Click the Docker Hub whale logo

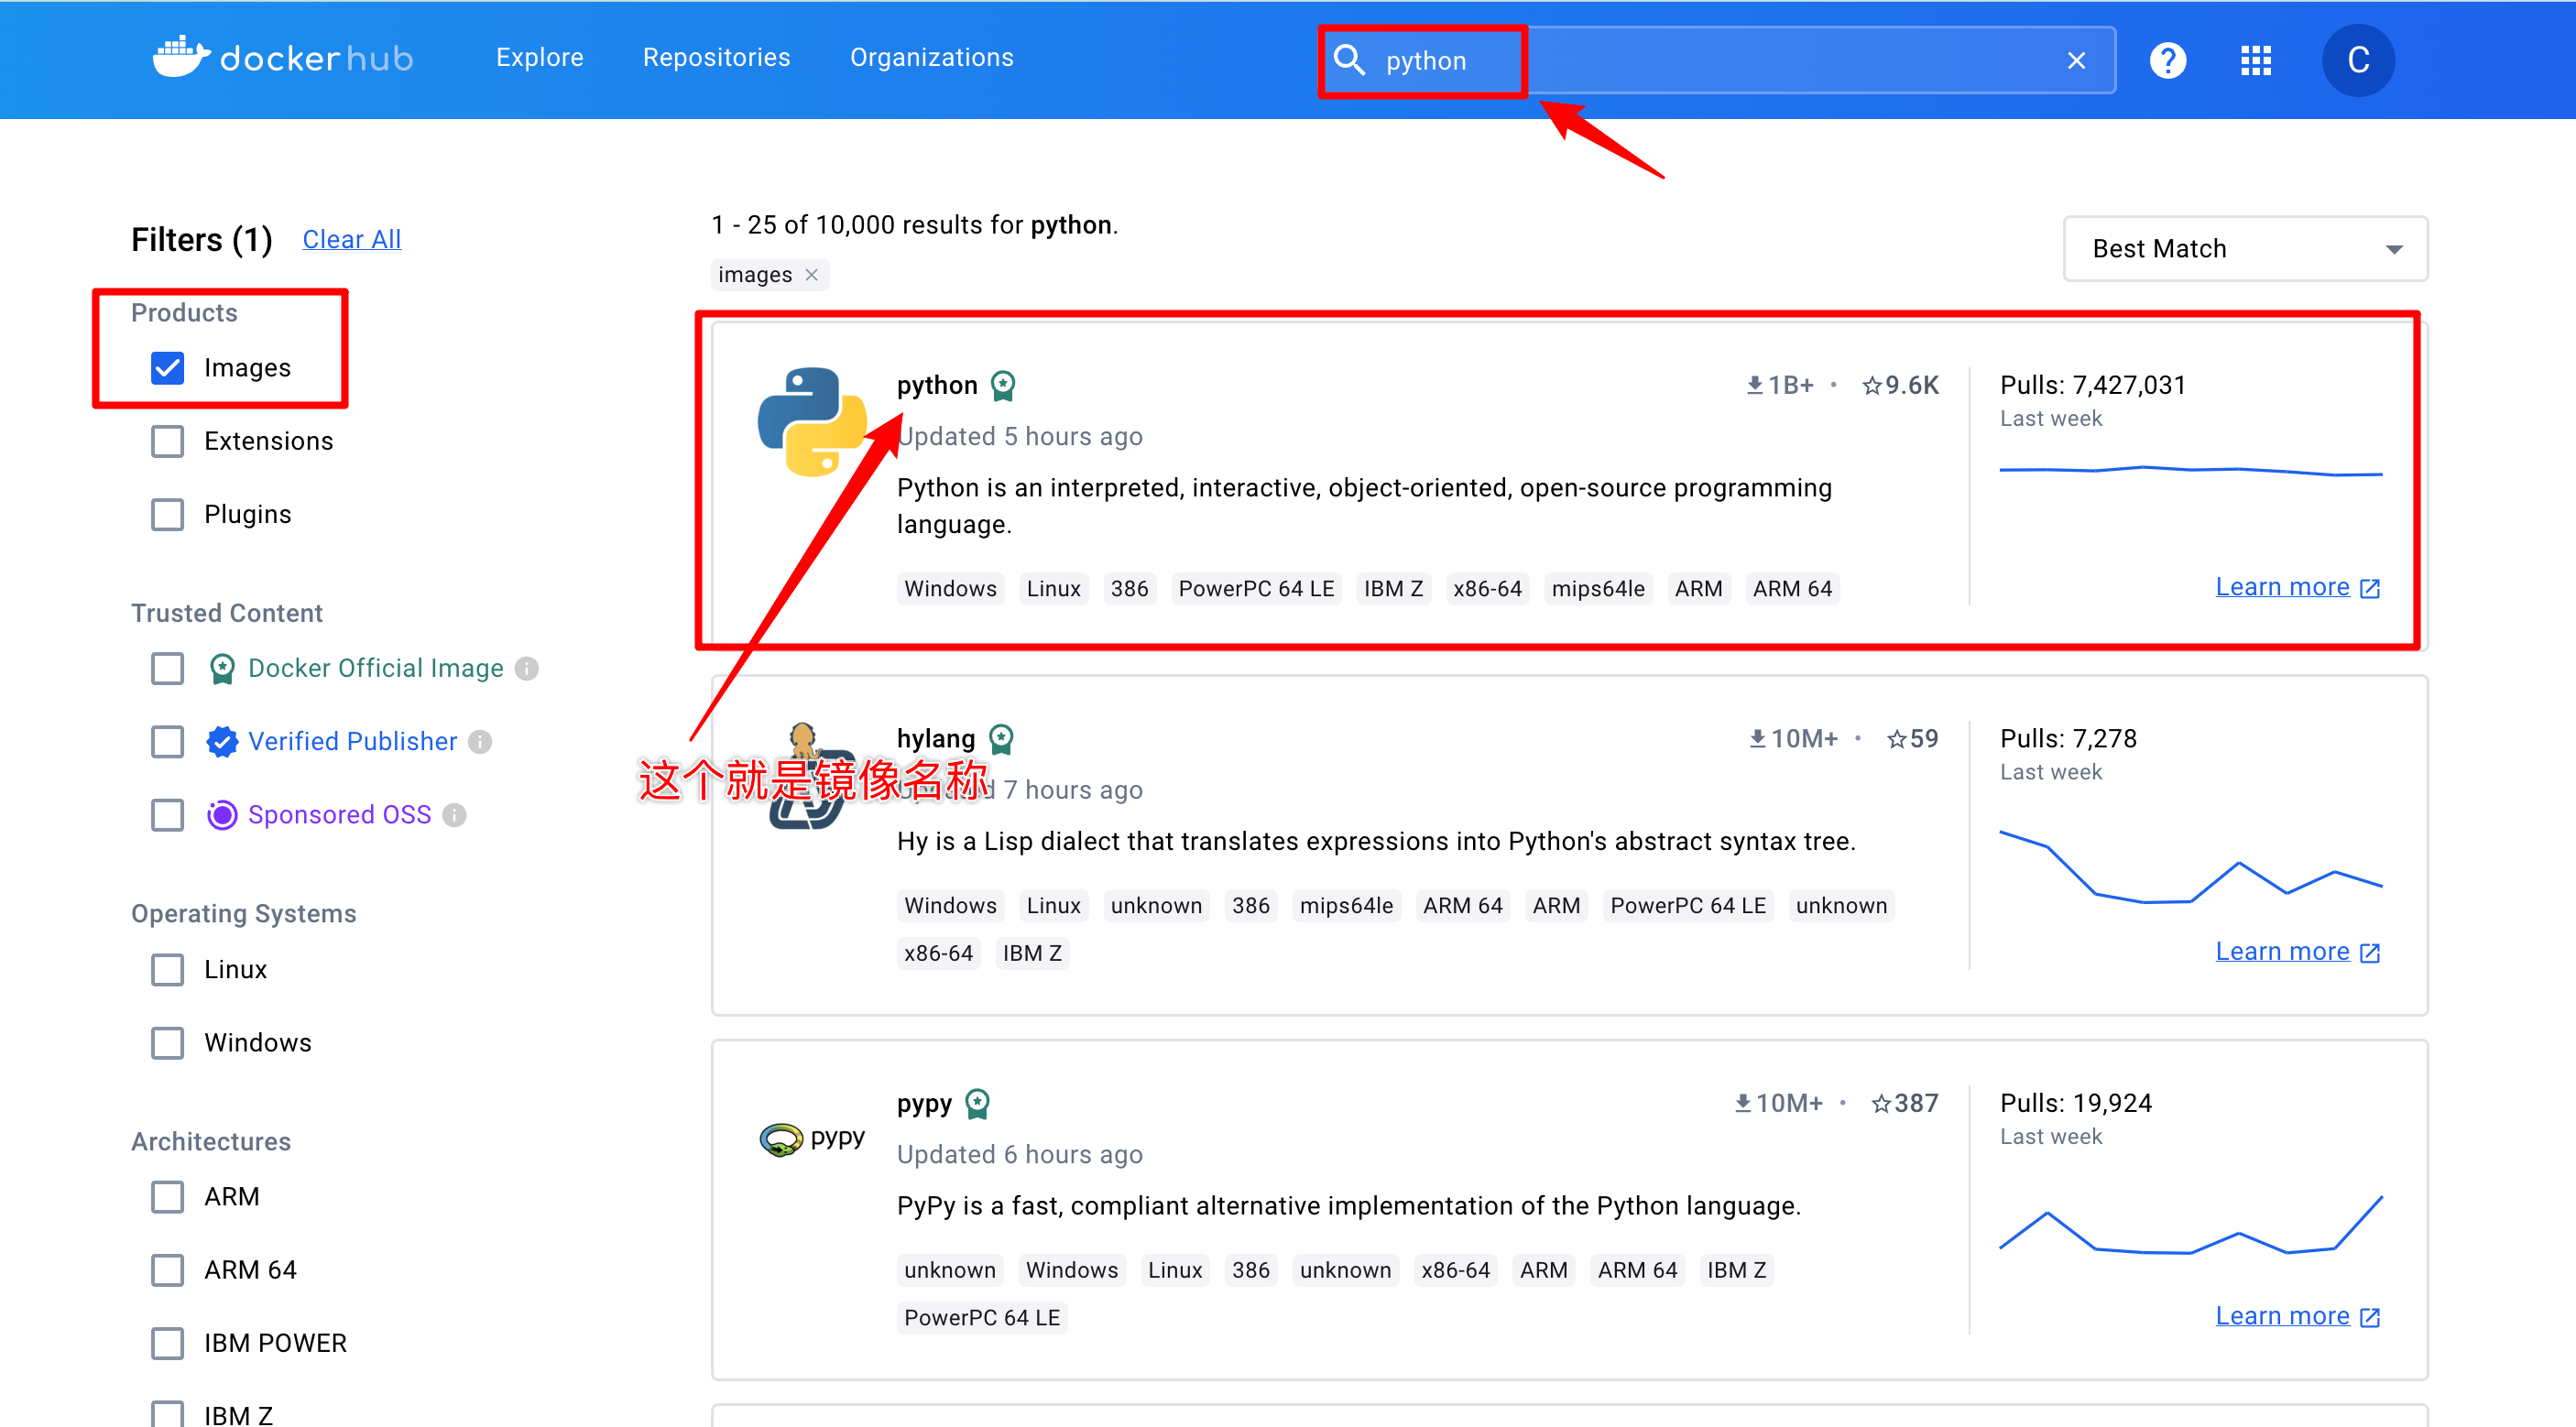tap(181, 58)
